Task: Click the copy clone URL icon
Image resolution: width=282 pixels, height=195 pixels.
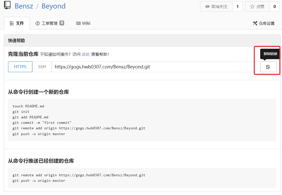Action: 268,67
